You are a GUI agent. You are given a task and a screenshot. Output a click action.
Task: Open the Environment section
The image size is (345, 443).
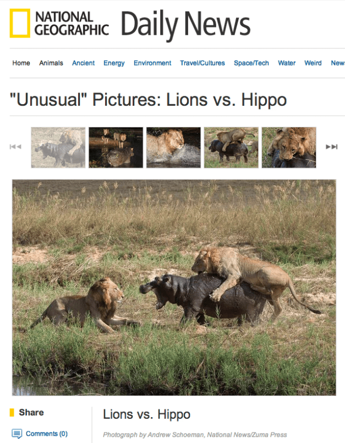pos(152,63)
